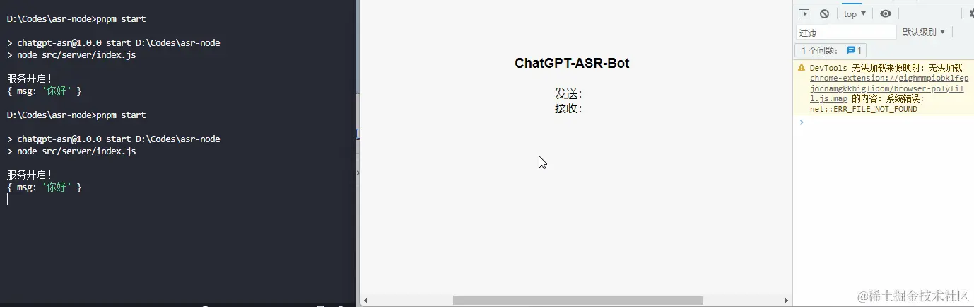The image size is (974, 307).
Task: Click the scrollbar left arrow
Action: pos(365,301)
